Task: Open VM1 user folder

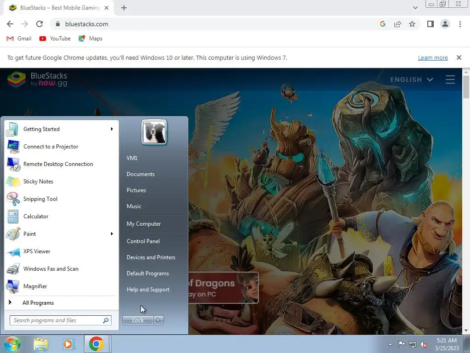Action: point(132,158)
